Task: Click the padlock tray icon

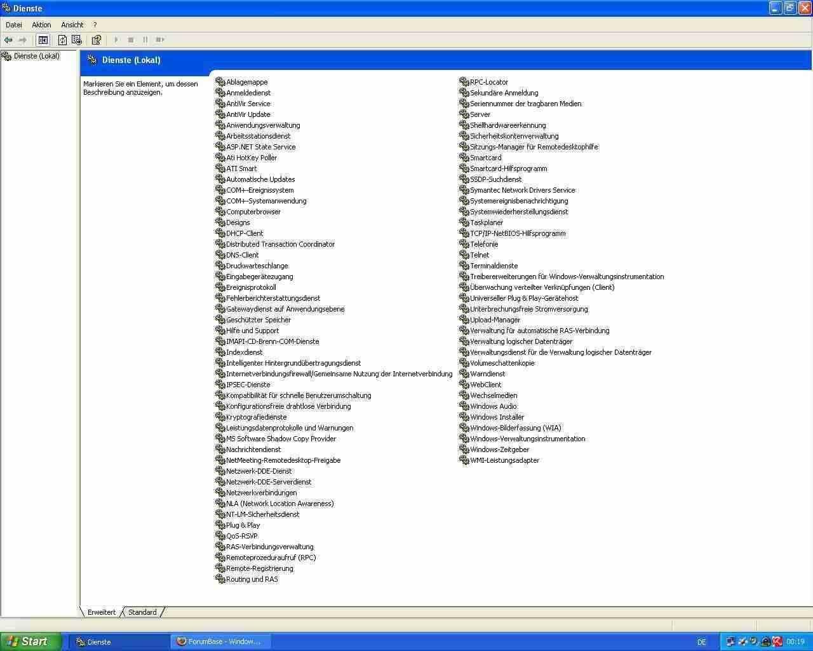Action: pyautogui.click(x=766, y=641)
